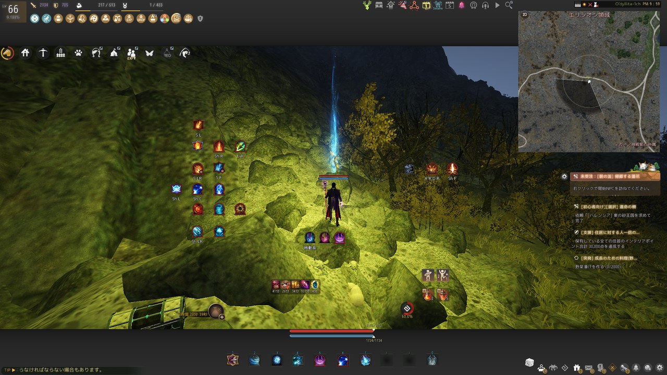
Task: Click the fairy butterfly icon
Action: [149, 53]
